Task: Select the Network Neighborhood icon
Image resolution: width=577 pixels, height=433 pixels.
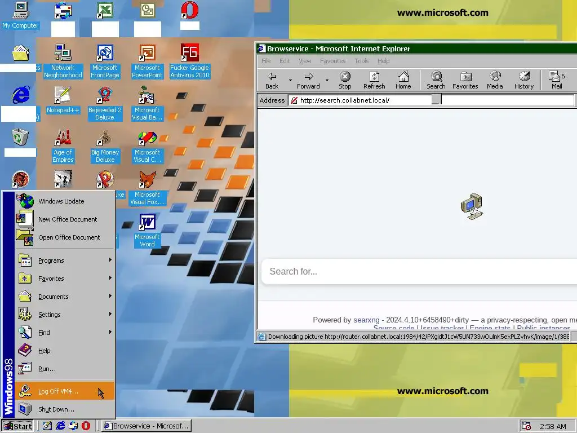Action: (x=63, y=61)
